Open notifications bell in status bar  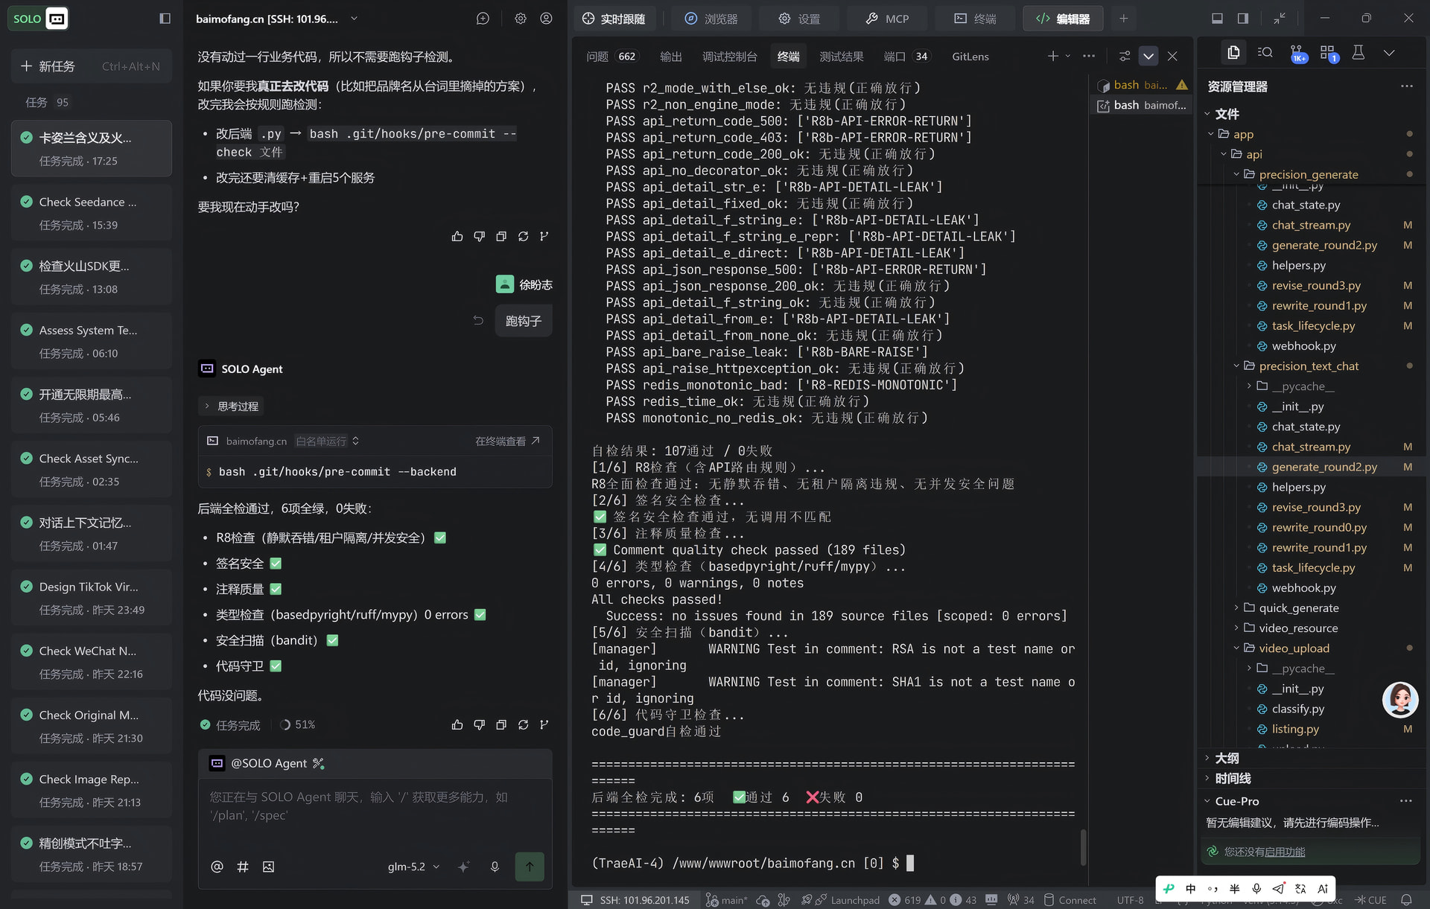[x=1406, y=899]
